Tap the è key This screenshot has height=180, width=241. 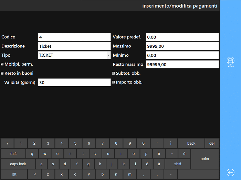pyautogui.click(x=159, y=154)
